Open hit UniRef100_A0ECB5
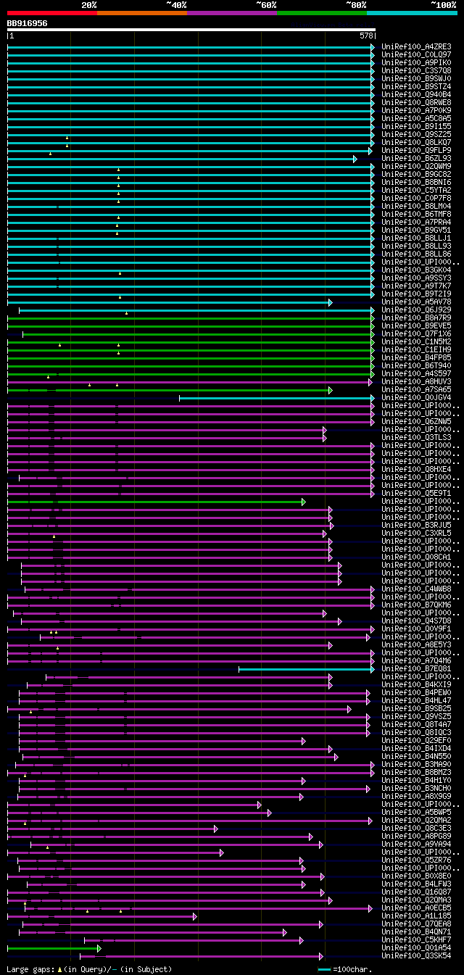The image size is (464, 975). (416, 908)
